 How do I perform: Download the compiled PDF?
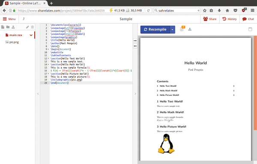click(190, 29)
